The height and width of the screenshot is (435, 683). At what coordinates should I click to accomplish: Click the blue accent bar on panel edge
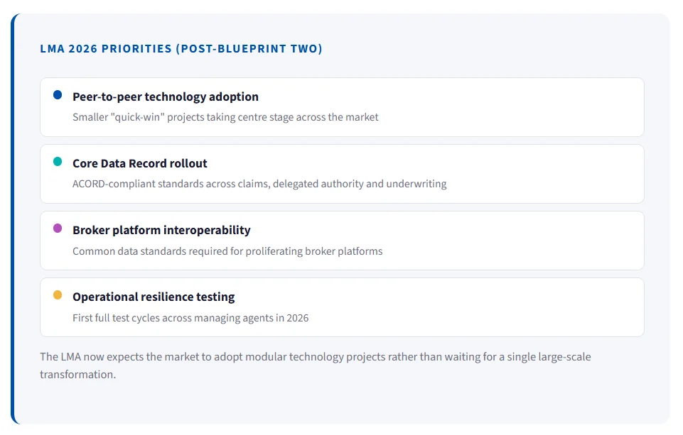pyautogui.click(x=13, y=219)
